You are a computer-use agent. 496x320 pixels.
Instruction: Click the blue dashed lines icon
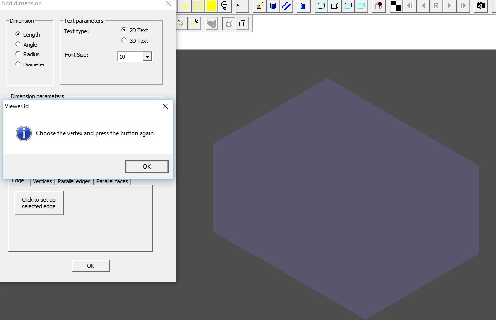pos(286,6)
